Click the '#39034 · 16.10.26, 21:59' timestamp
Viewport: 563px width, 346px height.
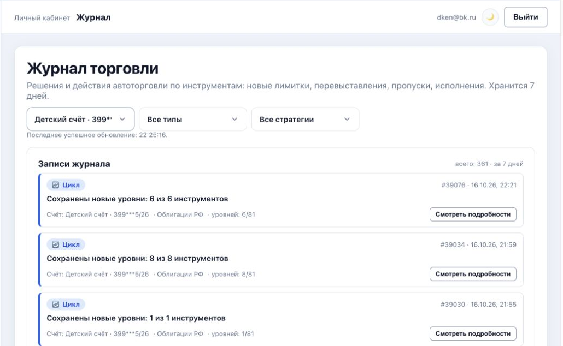[x=478, y=244]
